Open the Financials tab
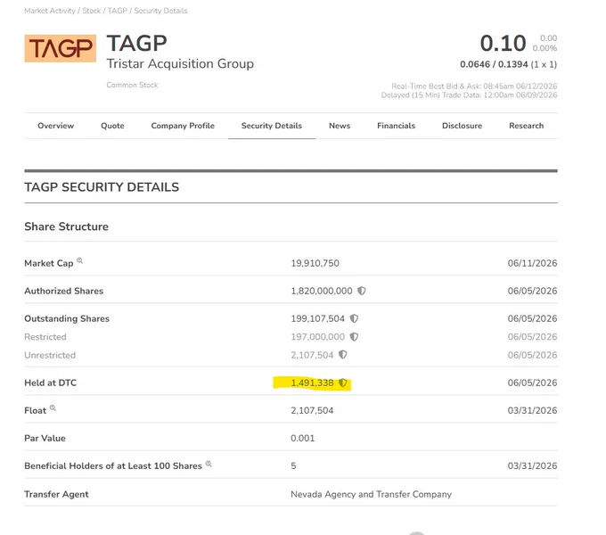The image size is (606, 535). click(x=397, y=126)
